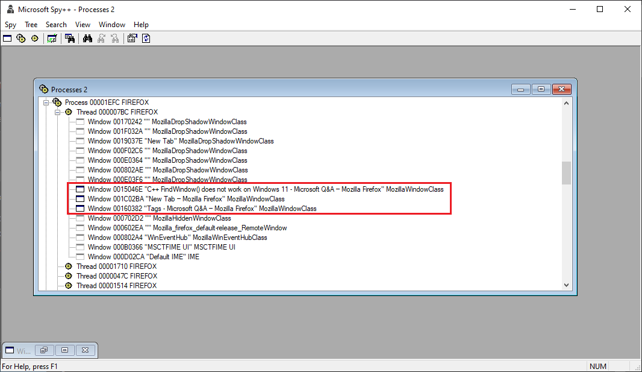Viewport: 642px width, 372px height.
Task: Open the Log Messages toolbar icon
Action: click(x=52, y=38)
